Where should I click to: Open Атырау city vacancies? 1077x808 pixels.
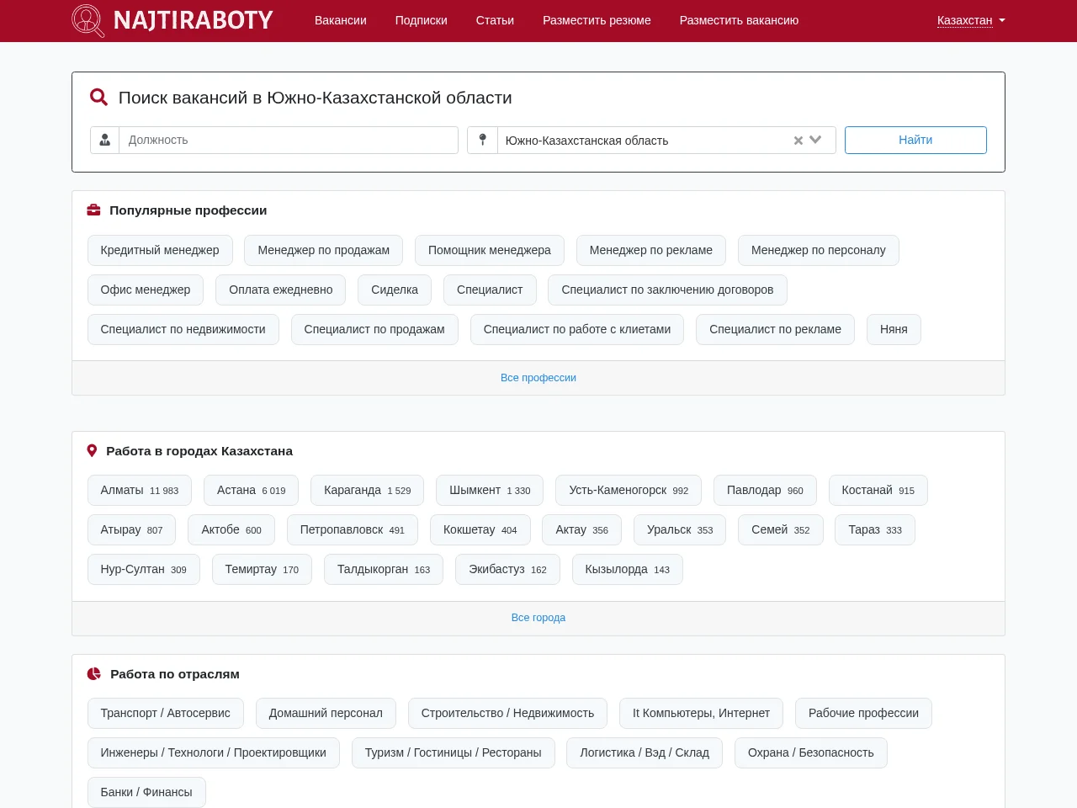click(x=132, y=529)
